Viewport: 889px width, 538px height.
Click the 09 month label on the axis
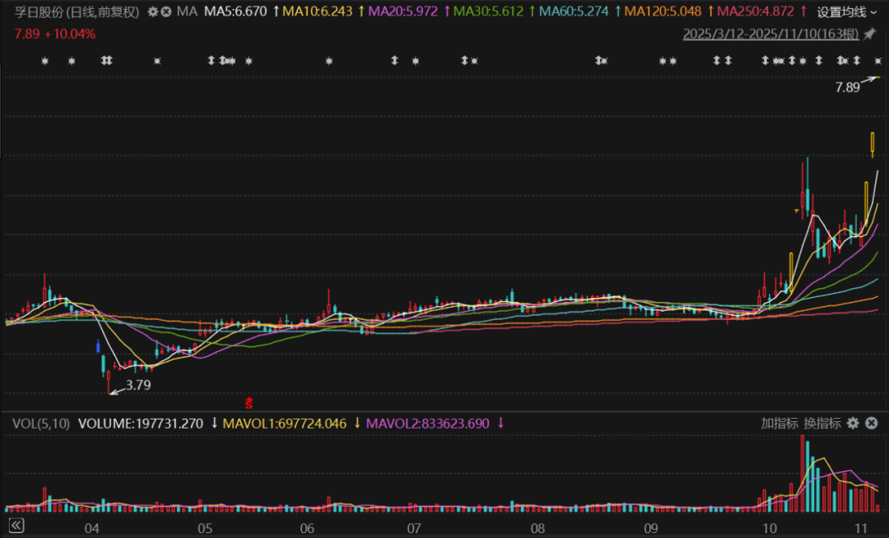point(651,528)
